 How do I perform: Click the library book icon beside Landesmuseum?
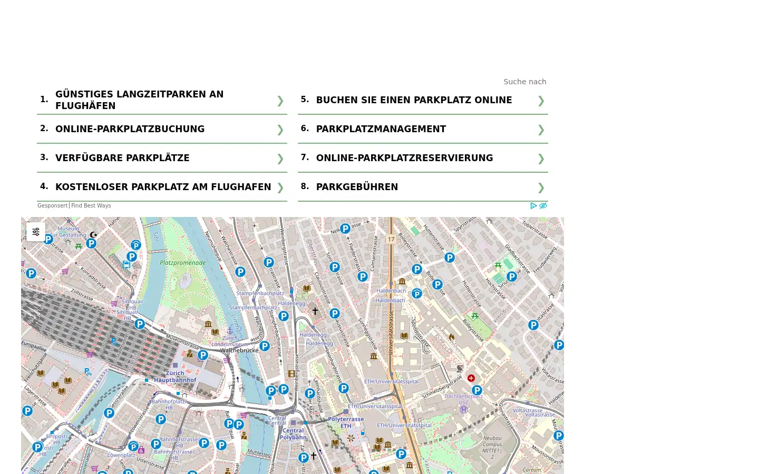pyautogui.click(x=215, y=332)
